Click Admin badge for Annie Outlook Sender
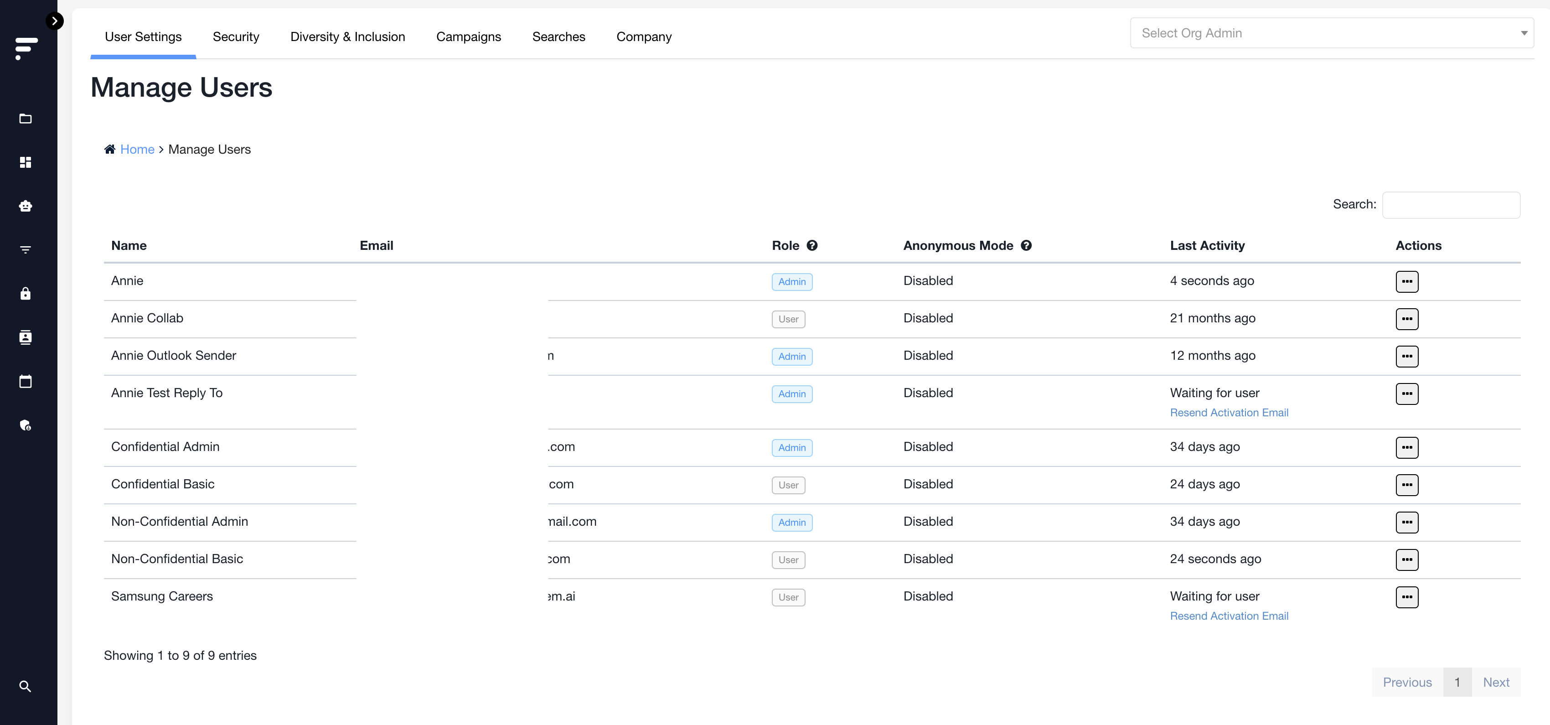Viewport: 1550px width, 725px height. coord(792,356)
